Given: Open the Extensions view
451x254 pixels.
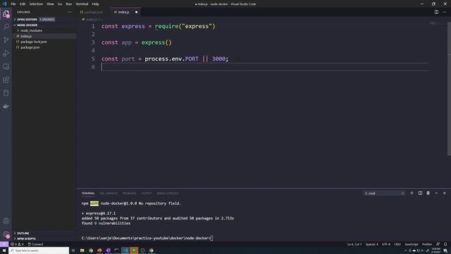Looking at the screenshot, I should (x=6, y=80).
